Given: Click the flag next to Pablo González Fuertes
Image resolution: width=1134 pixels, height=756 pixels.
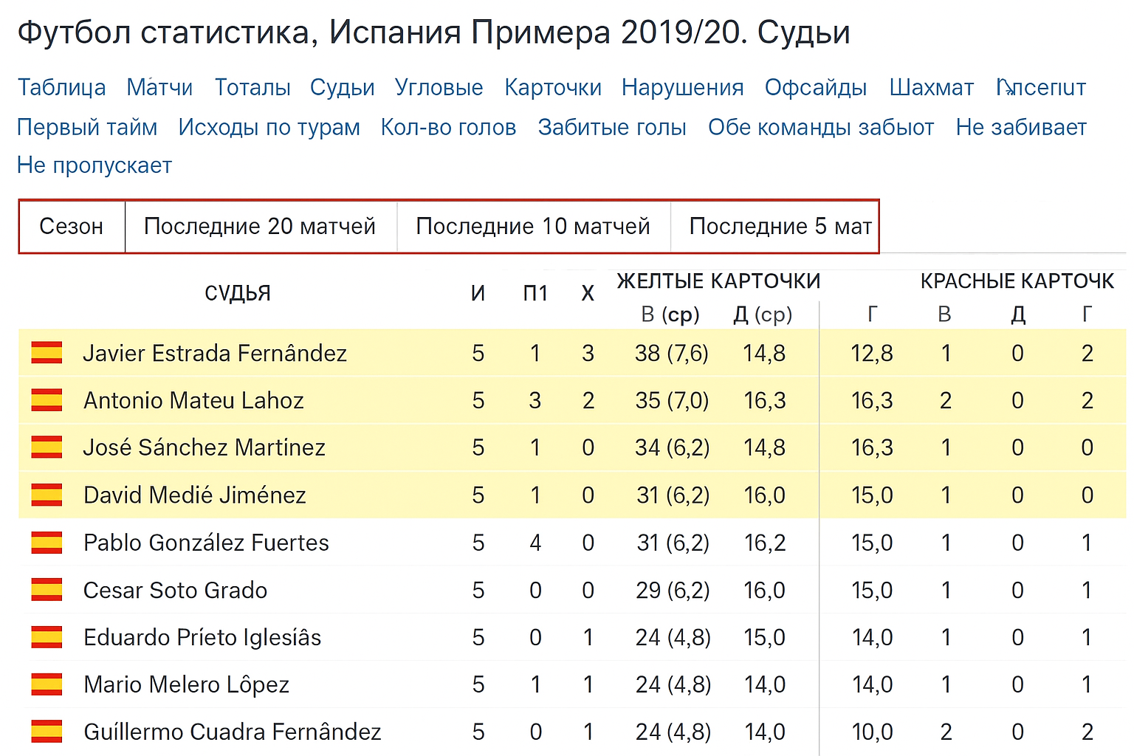Looking at the screenshot, I should [47, 543].
